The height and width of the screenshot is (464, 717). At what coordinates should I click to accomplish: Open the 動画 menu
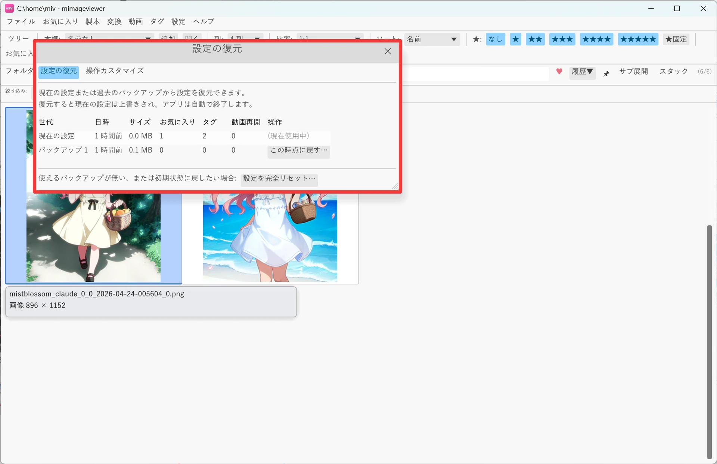(136, 22)
